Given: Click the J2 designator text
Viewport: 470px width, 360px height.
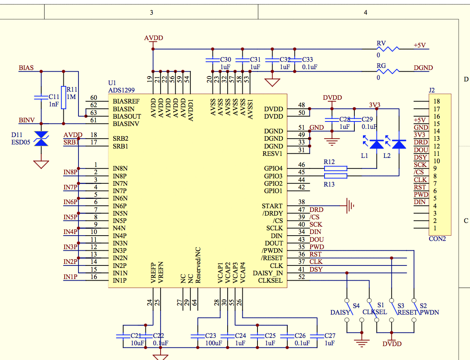Looking at the screenshot, I should point(432,90).
